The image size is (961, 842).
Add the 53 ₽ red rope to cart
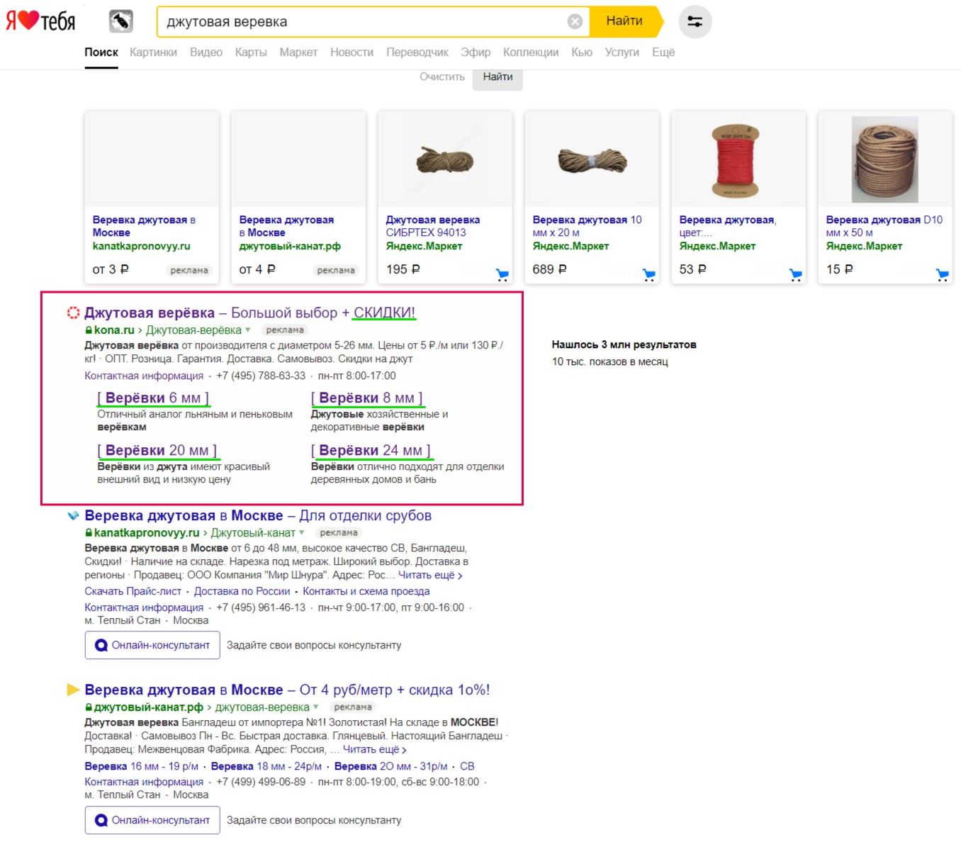coord(796,275)
